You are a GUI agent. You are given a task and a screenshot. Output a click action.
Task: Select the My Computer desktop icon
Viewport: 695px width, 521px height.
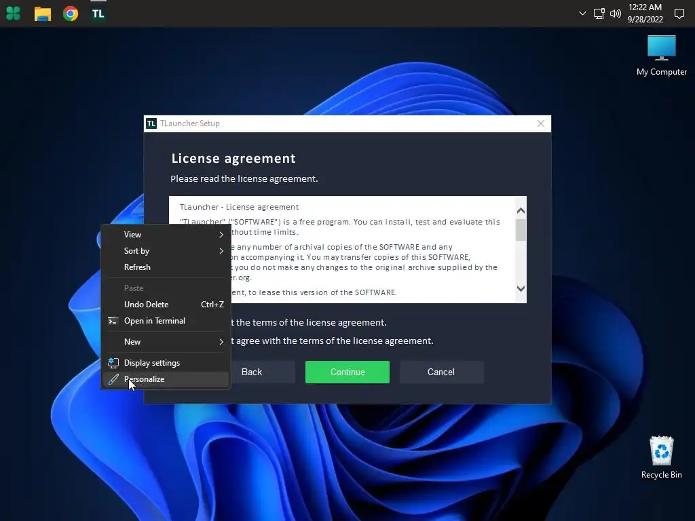661,56
